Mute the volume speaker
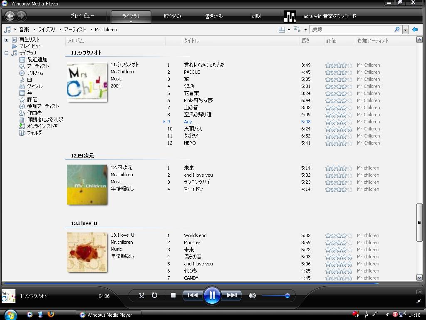Image resolution: width=426 pixels, height=320 pixels. coord(252,295)
